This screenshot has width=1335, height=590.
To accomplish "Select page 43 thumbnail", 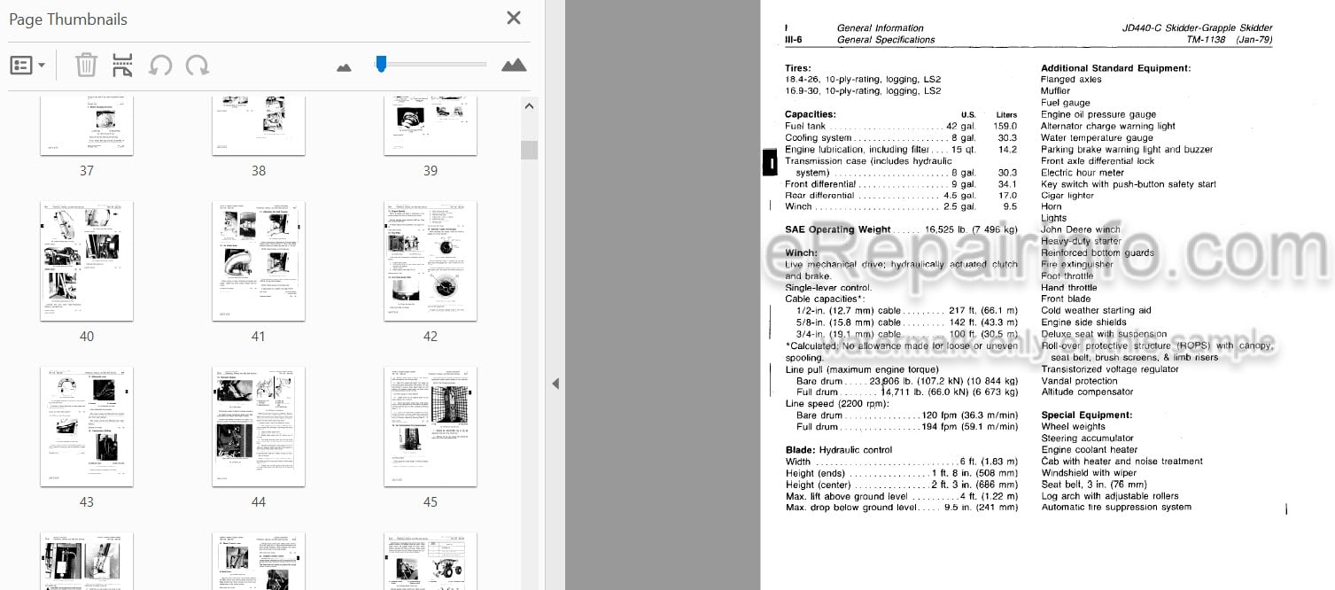I will pos(87,426).
